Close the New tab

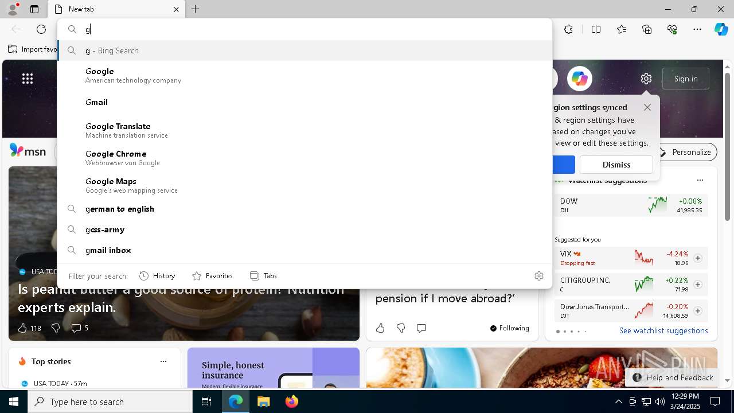click(176, 9)
